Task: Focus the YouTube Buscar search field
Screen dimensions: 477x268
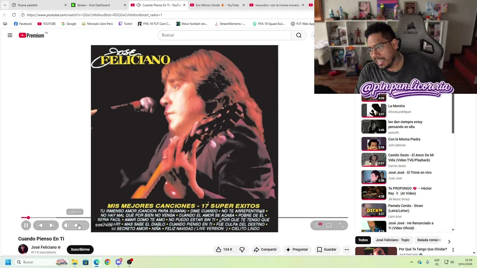Action: (x=224, y=35)
